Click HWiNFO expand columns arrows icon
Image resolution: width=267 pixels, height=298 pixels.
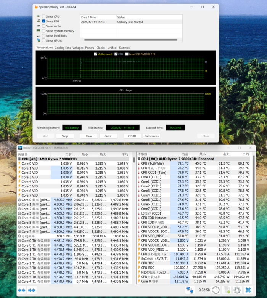tap(22, 290)
